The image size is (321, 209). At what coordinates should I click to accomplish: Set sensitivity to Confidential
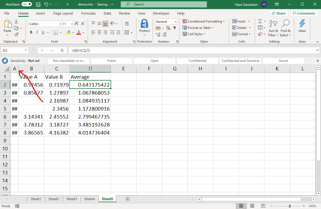tap(197, 61)
